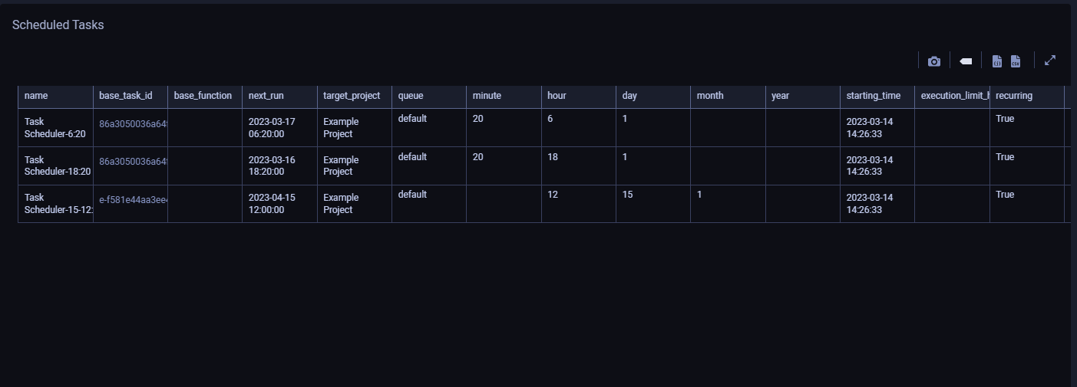This screenshot has width=1077, height=387.
Task: Click the Scheduled Tasks panel title
Action: (58, 25)
